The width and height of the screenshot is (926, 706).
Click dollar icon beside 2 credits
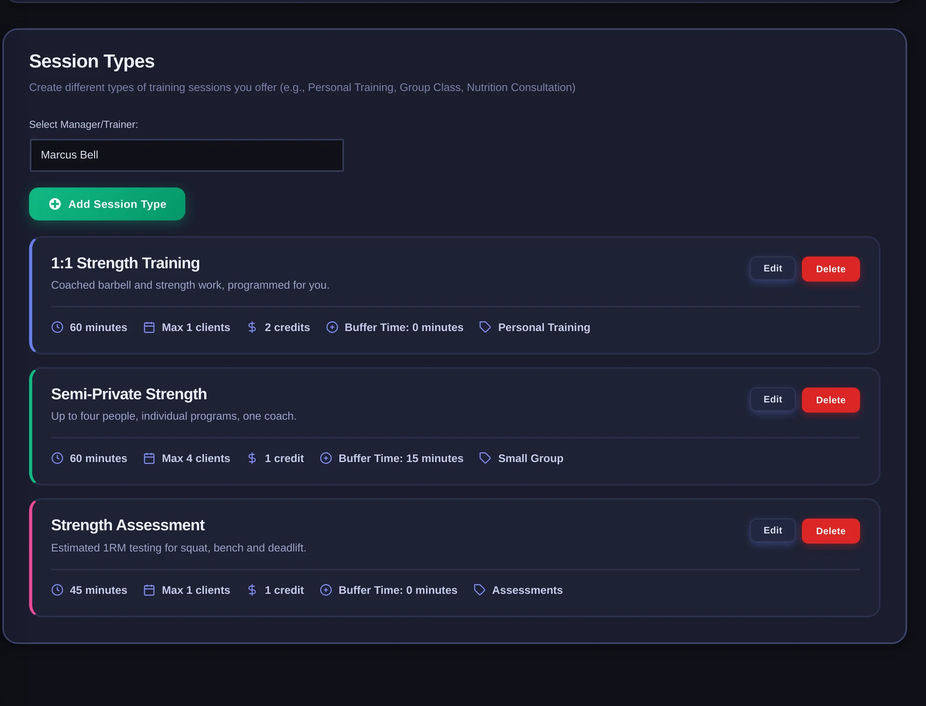(252, 327)
